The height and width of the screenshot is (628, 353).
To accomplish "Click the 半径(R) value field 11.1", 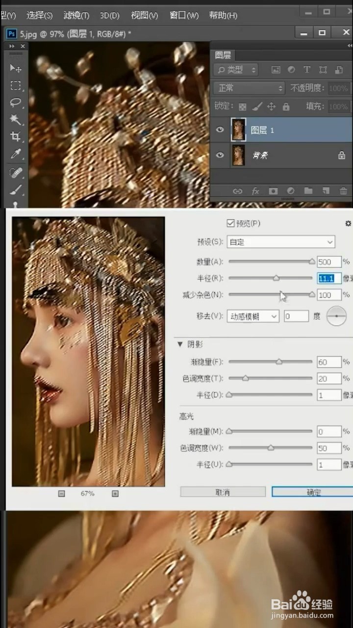I will [x=329, y=278].
